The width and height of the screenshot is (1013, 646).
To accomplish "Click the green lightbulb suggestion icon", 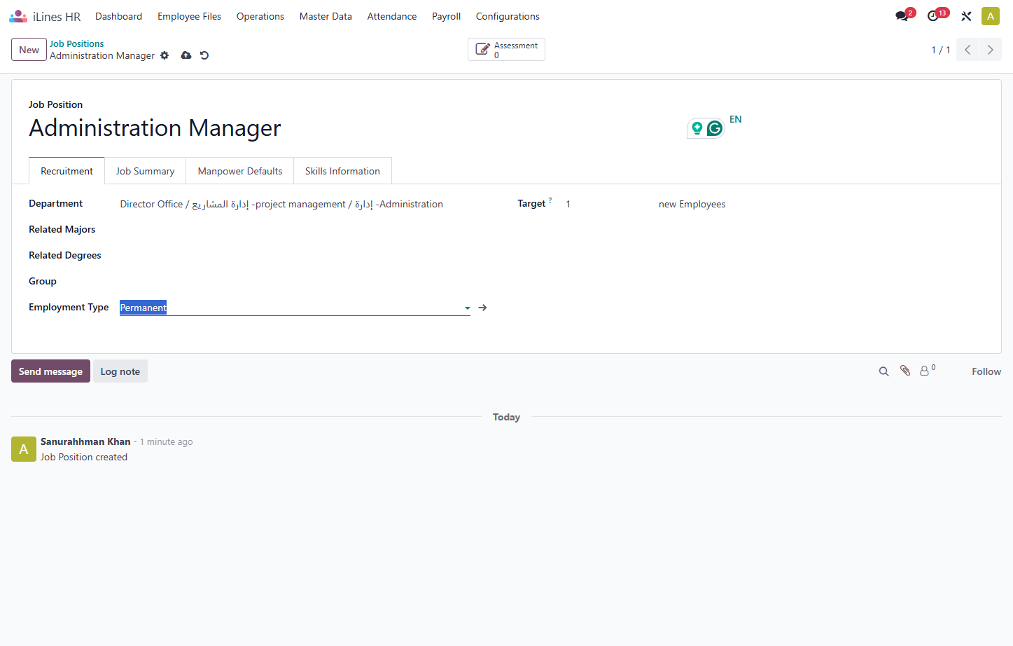I will 697,128.
